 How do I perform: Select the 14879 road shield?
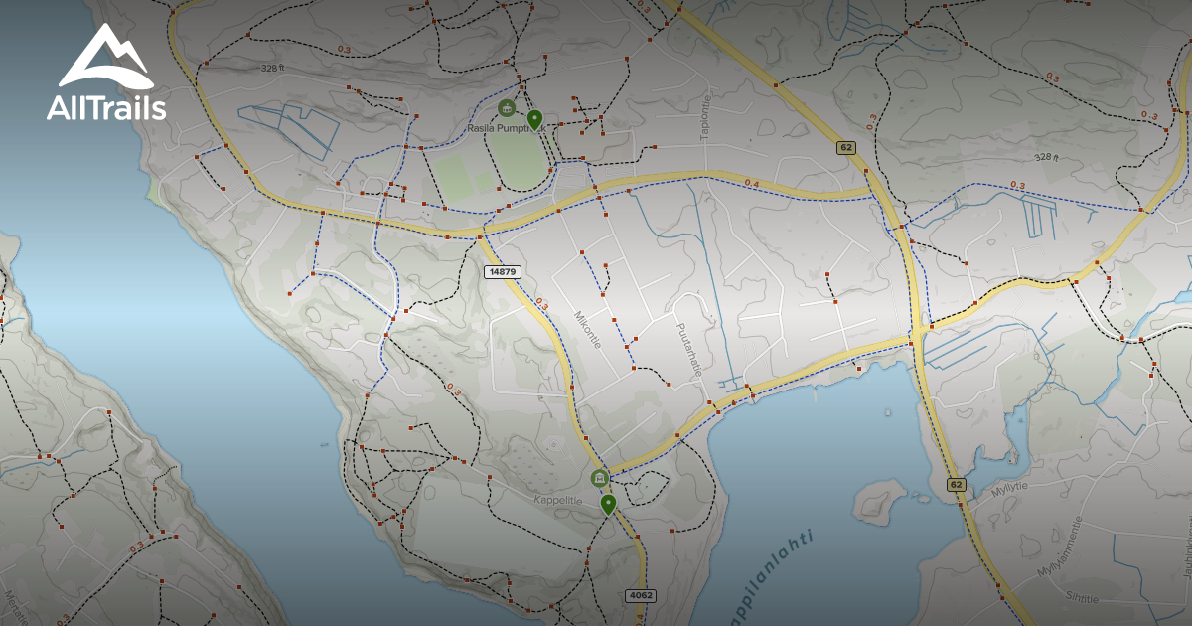click(502, 271)
